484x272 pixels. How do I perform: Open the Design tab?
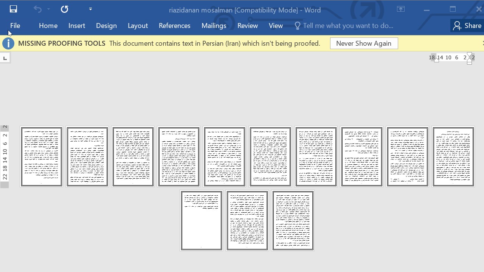106,26
